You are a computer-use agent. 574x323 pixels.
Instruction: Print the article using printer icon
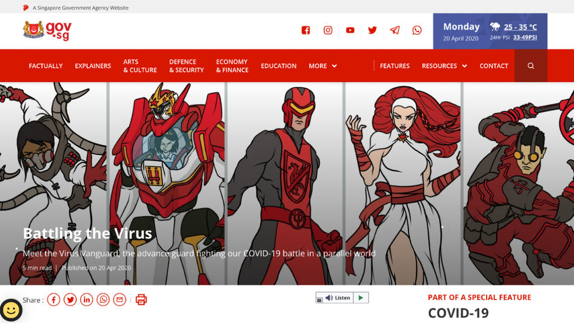(141, 299)
